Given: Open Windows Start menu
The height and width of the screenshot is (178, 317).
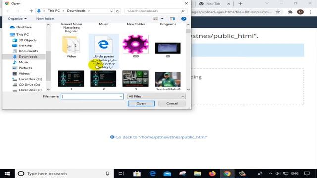Looking at the screenshot, I should pyautogui.click(x=7, y=174).
